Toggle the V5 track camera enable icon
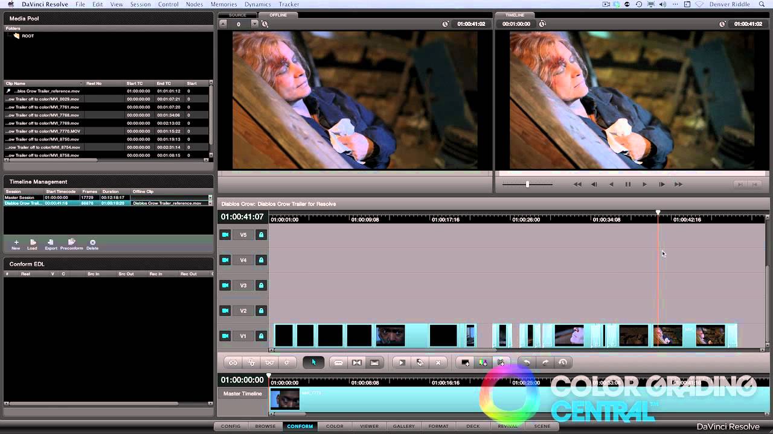773x434 pixels. [225, 234]
